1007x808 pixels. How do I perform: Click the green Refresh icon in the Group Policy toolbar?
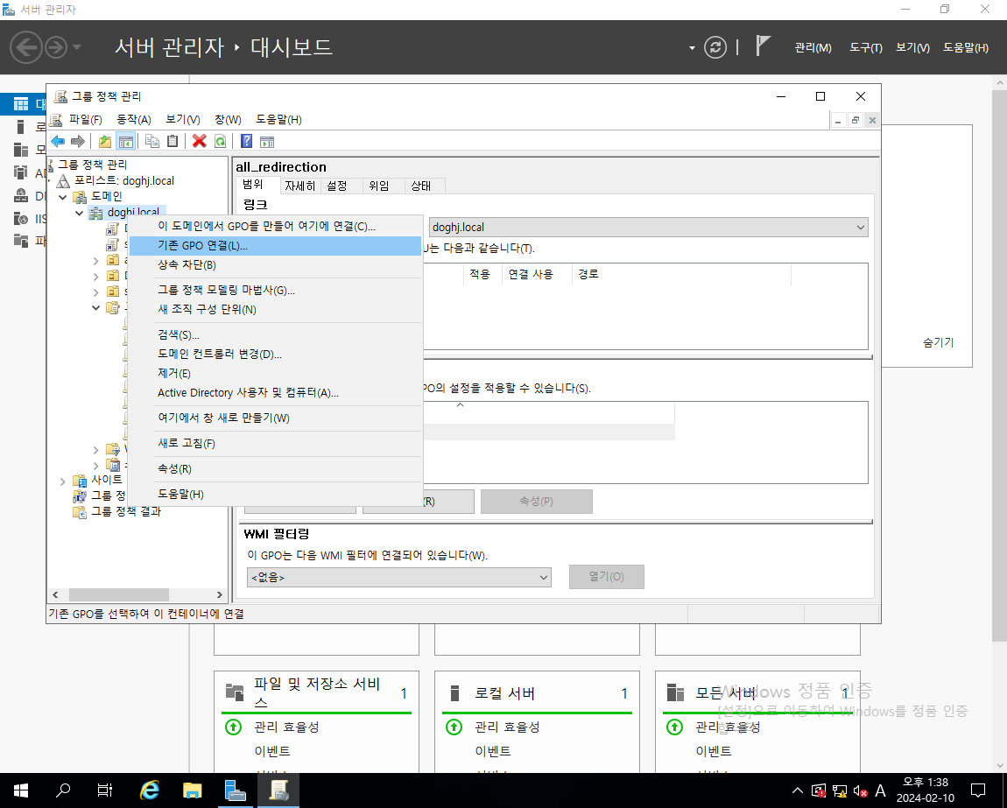pos(221,141)
